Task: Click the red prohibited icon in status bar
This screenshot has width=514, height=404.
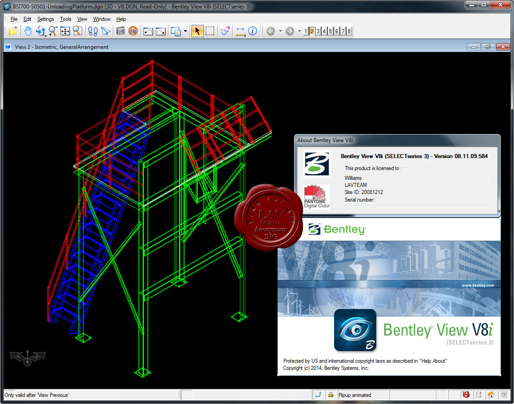Action: tap(466, 395)
